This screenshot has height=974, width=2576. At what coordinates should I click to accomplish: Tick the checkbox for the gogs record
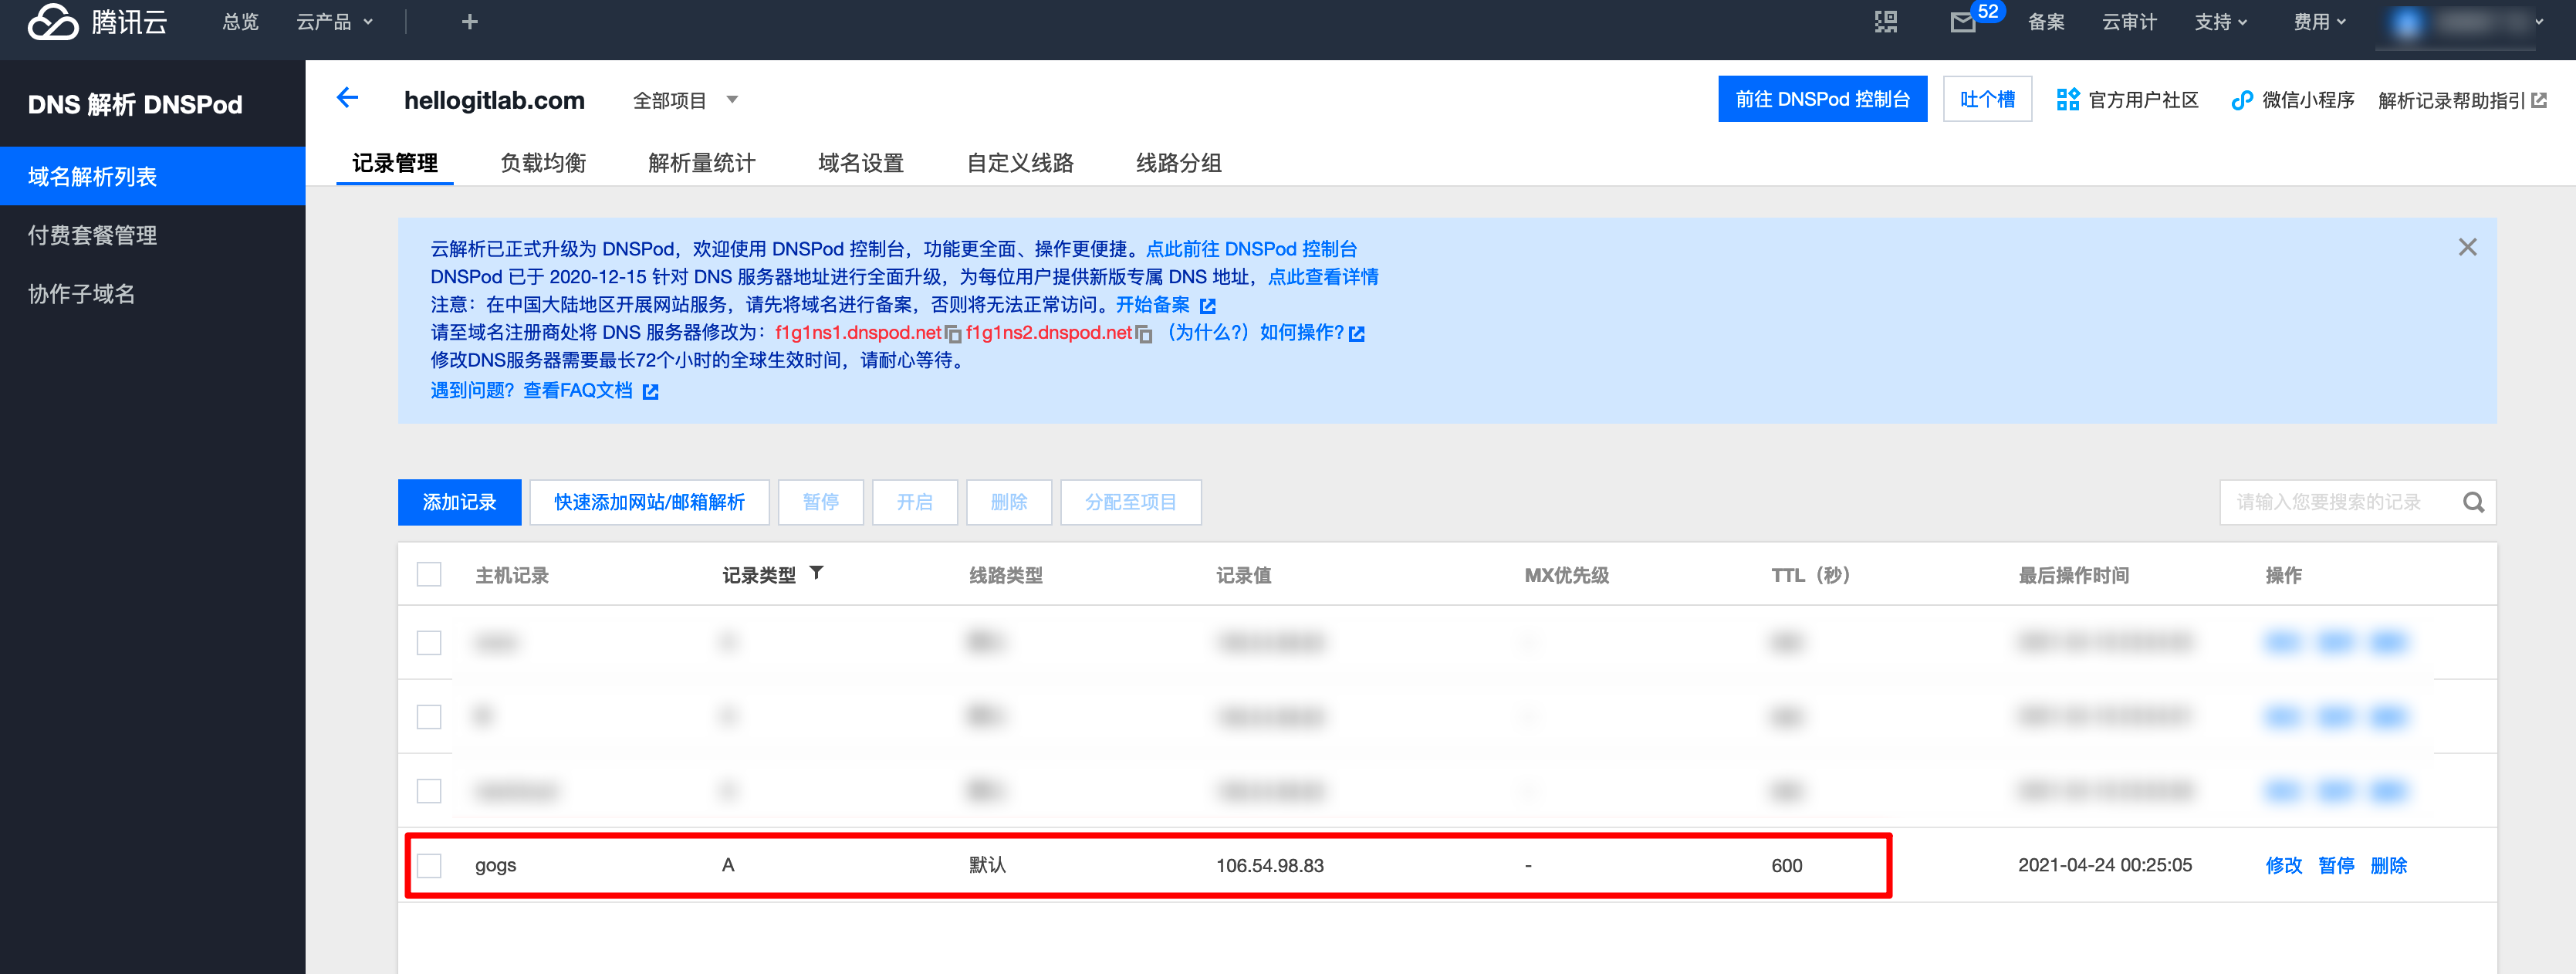(429, 865)
